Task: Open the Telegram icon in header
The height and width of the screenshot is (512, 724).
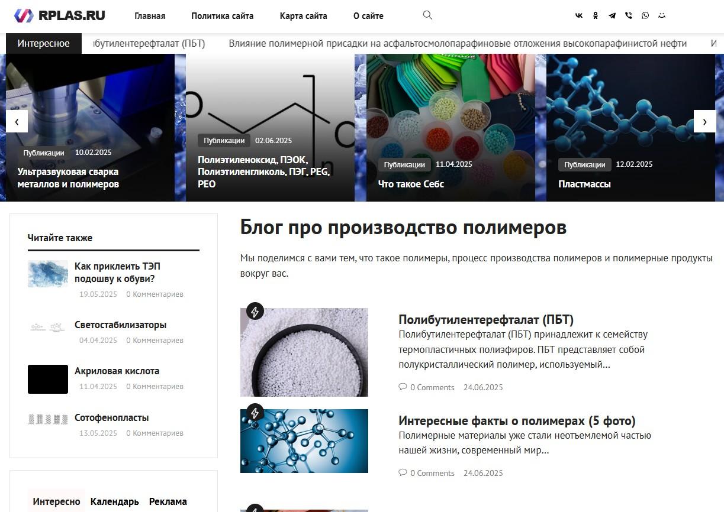Action: click(x=612, y=16)
